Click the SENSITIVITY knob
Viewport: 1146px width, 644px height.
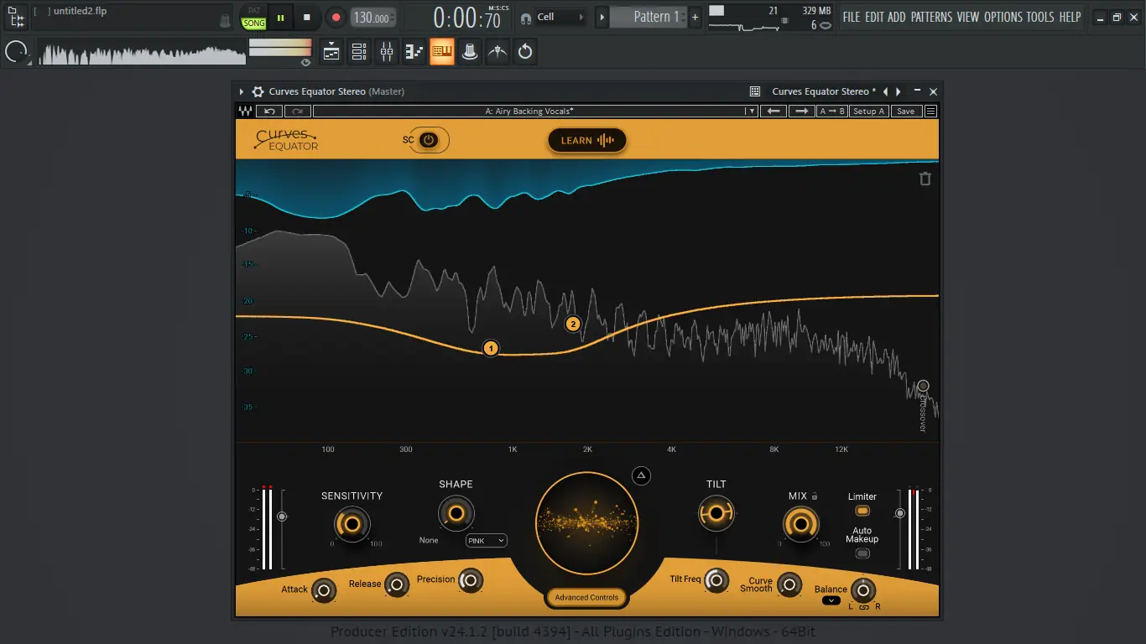pyautogui.click(x=352, y=525)
